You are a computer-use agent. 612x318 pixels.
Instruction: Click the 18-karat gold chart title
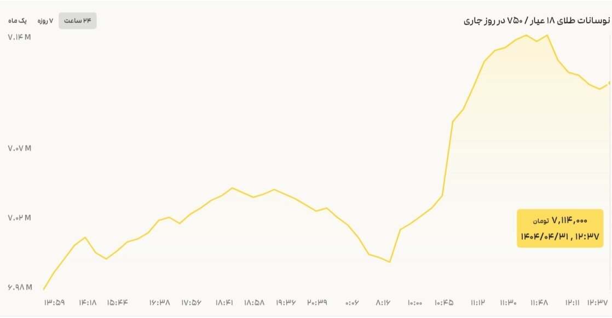(536, 21)
